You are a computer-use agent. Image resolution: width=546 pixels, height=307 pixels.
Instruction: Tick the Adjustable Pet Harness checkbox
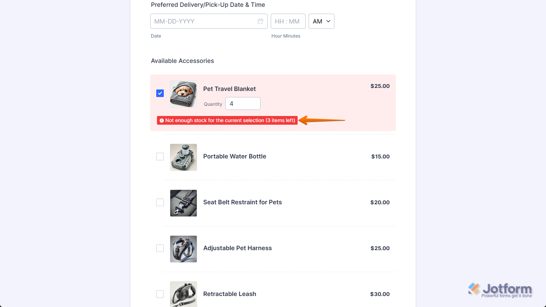point(160,248)
